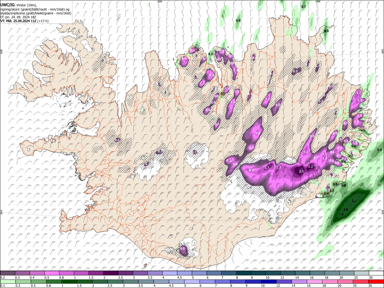
Task: Pick the lower legend swatch between 25 and 30
Action: pos(361,281)
